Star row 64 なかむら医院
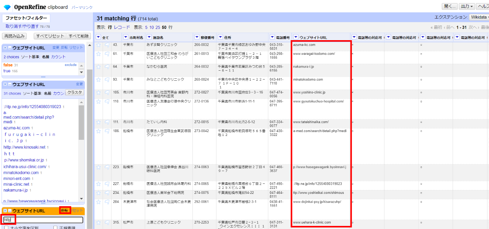Viewport: 489px width, 229px height. [x=98, y=67]
